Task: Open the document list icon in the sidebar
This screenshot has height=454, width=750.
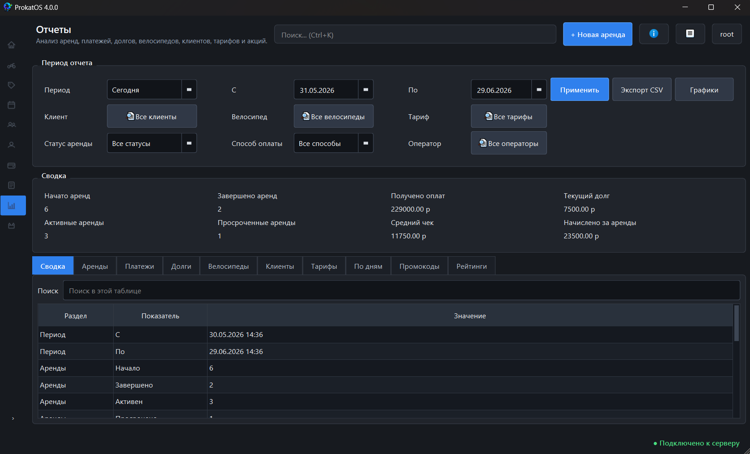Action: pyautogui.click(x=12, y=185)
